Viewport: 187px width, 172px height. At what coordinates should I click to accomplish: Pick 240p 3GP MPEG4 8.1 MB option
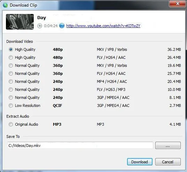11,97
